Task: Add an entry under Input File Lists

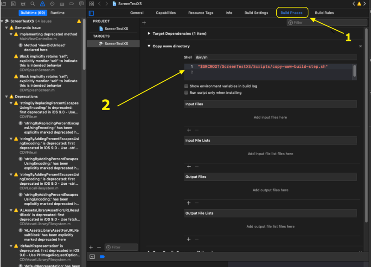Action: (189, 167)
